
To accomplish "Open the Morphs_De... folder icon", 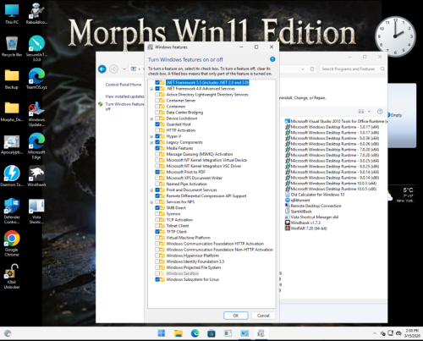I will [x=12, y=112].
